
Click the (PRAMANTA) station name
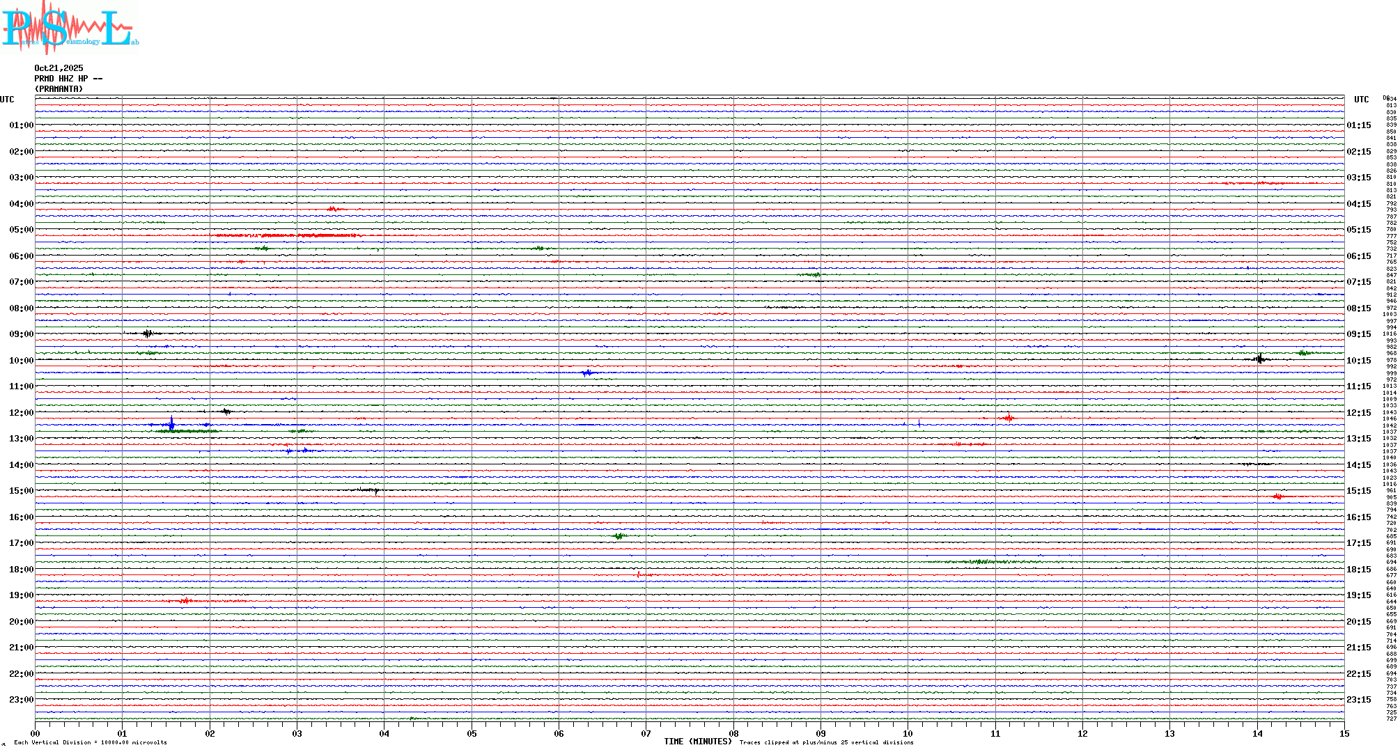[x=59, y=89]
